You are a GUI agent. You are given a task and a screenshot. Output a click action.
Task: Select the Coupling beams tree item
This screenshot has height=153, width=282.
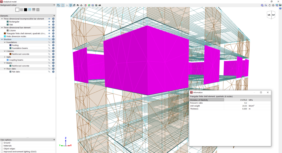[16, 60]
